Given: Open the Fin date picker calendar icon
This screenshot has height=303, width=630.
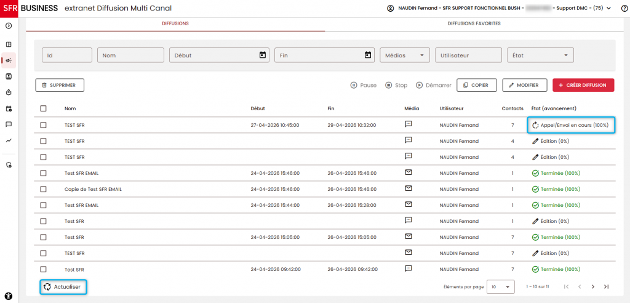Looking at the screenshot, I should pyautogui.click(x=367, y=55).
